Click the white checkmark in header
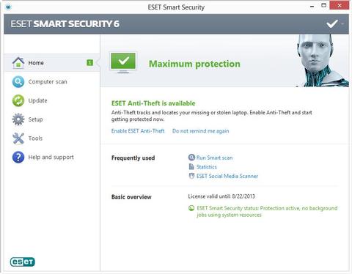The width and height of the screenshot is (352, 274). (332, 24)
